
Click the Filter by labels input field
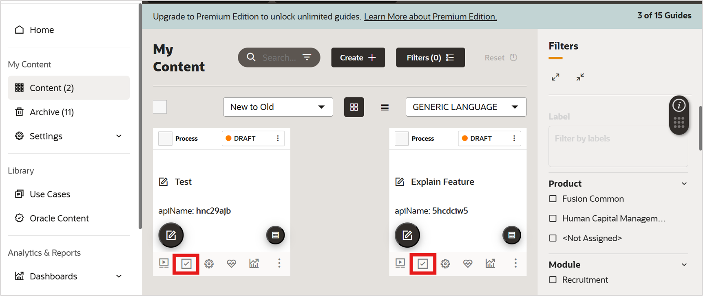618,146
